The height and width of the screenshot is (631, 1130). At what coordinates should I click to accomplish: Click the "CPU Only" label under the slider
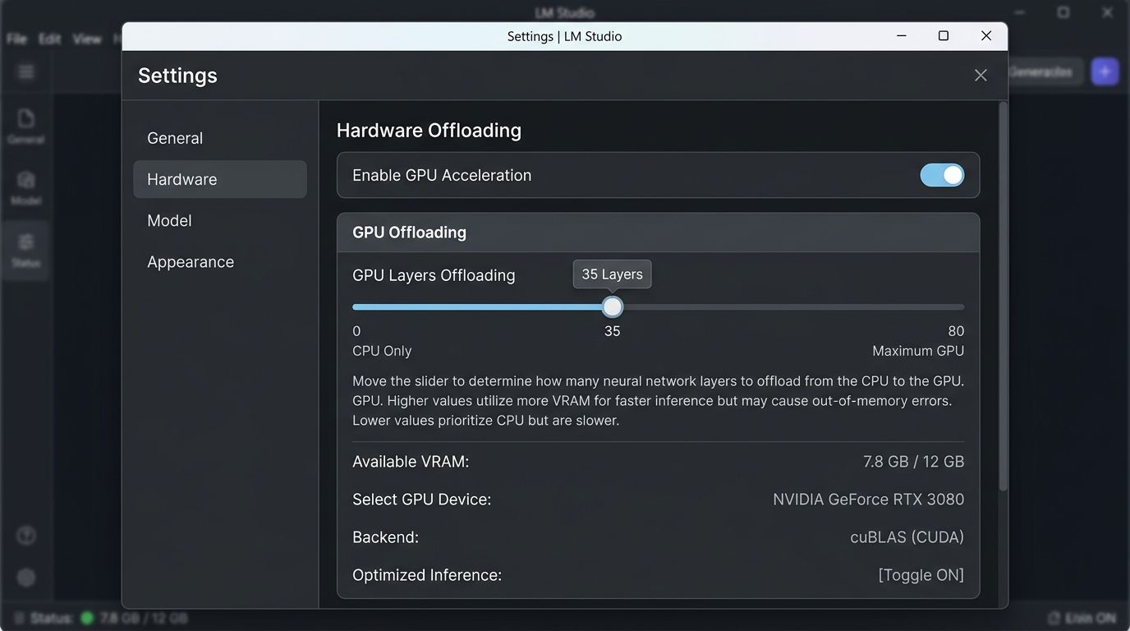382,351
